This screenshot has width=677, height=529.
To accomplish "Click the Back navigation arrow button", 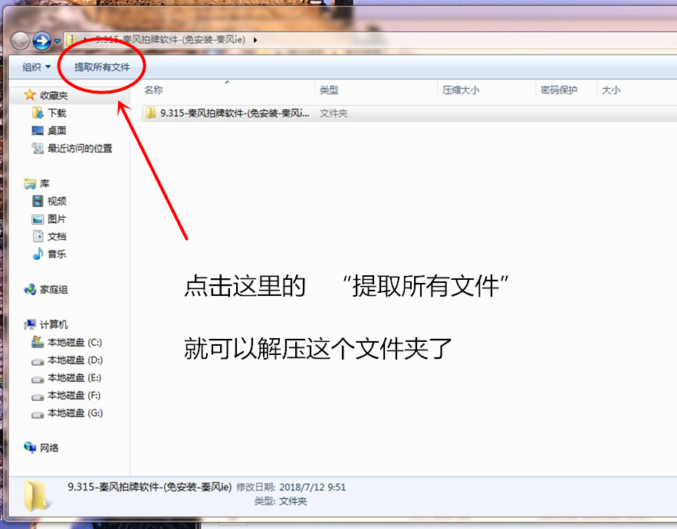I will (x=20, y=40).
